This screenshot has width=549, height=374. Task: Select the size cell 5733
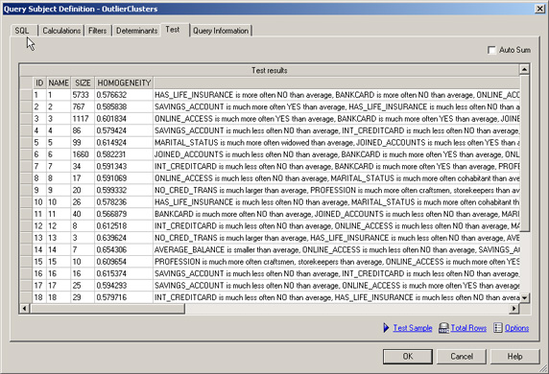[x=83, y=95]
